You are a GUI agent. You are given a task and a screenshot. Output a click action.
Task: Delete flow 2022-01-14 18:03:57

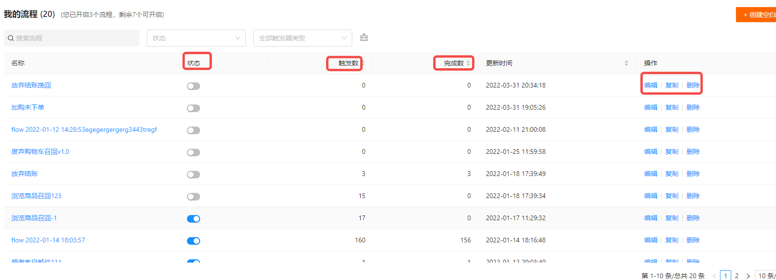(x=693, y=240)
